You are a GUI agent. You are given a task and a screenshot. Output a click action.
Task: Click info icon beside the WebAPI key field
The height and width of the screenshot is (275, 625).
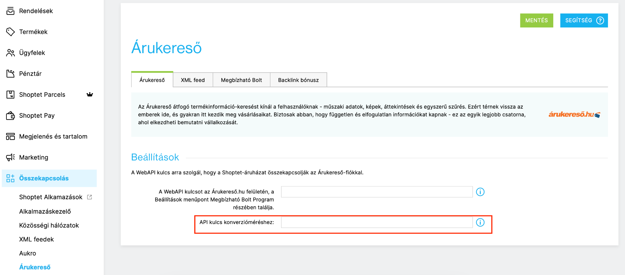click(480, 192)
